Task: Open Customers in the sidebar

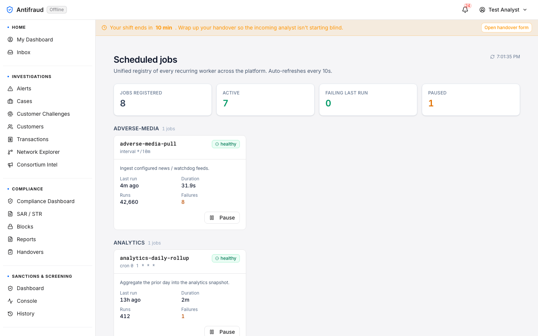Action: [47, 127]
